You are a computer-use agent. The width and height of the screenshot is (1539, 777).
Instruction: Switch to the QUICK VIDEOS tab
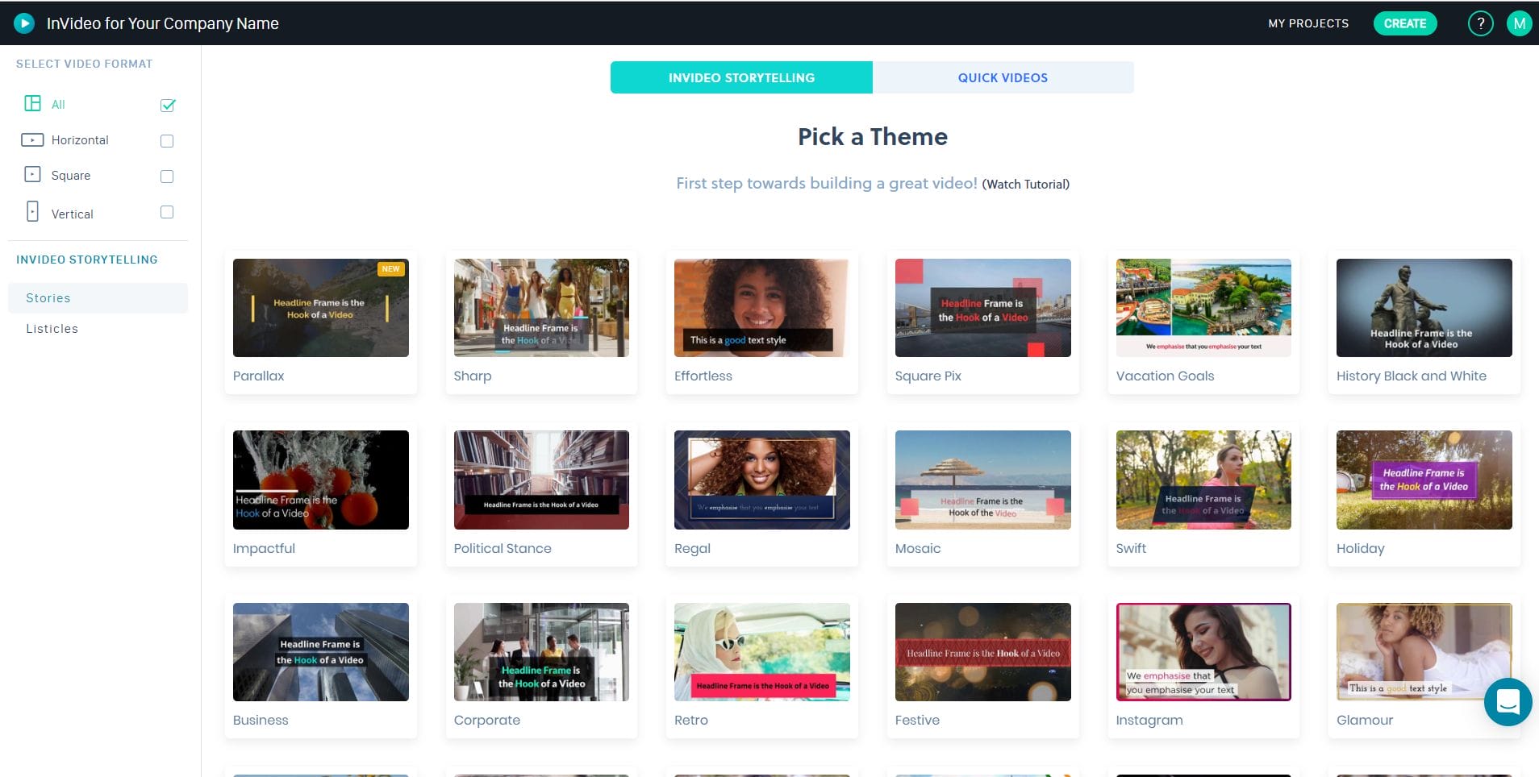1003,77
